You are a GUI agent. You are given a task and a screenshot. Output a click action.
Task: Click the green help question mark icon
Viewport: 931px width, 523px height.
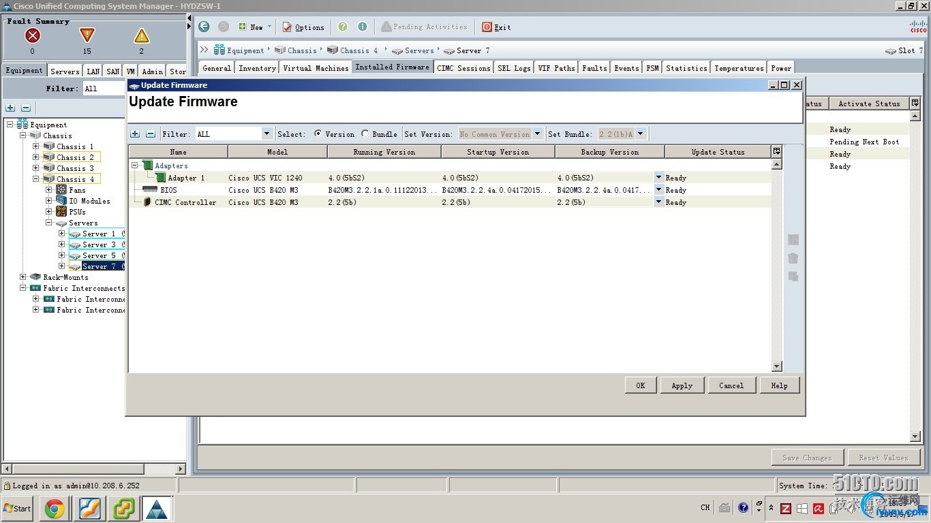click(343, 27)
